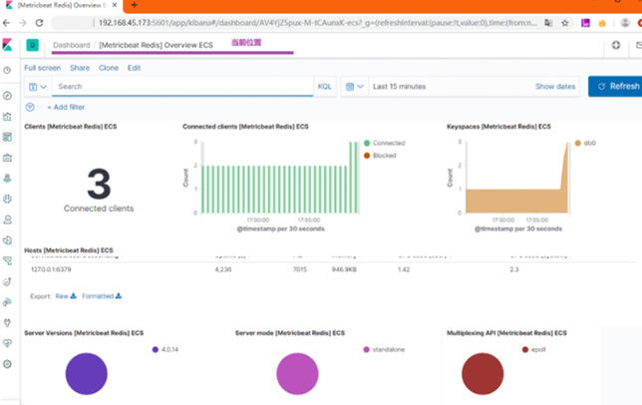
Task: Click the dark red Multiplexing API pie
Action: coord(482,374)
